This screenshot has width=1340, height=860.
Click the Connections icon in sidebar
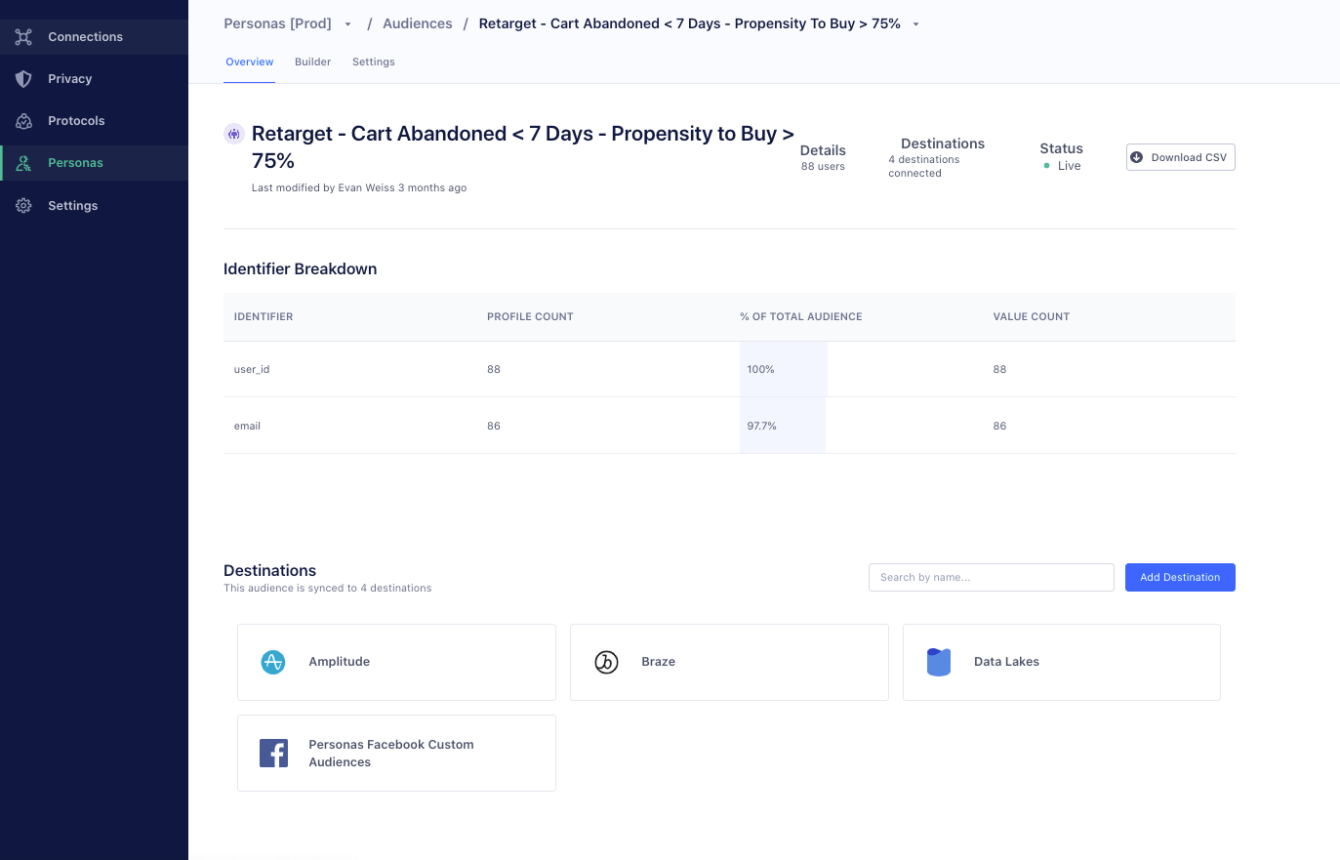point(24,37)
